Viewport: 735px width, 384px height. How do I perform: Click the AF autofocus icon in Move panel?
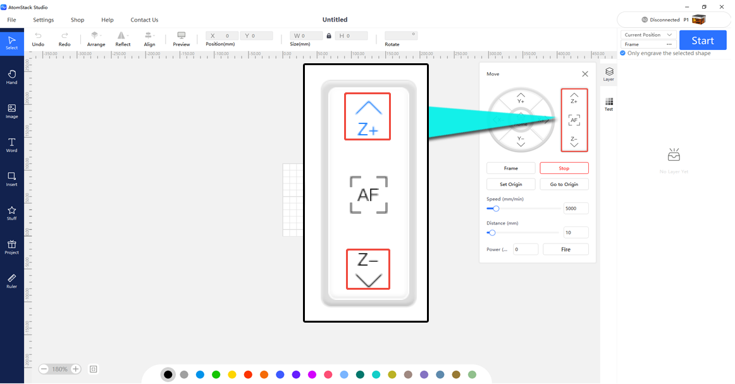[x=574, y=120]
